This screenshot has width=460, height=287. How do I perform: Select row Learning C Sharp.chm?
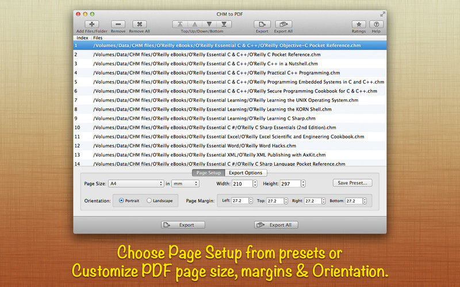tap(229, 118)
